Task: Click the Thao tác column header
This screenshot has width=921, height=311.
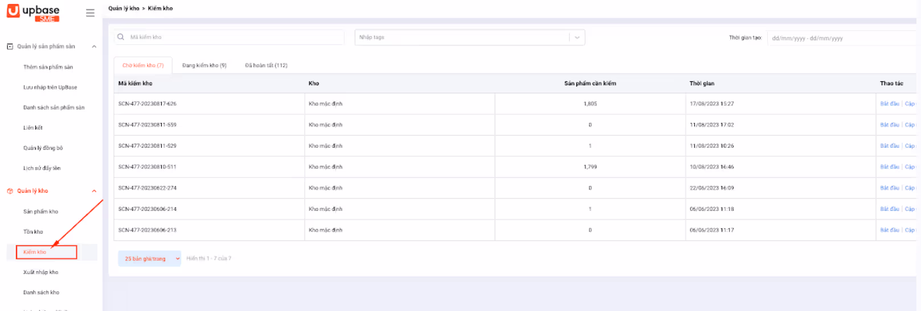Action: [x=891, y=84]
